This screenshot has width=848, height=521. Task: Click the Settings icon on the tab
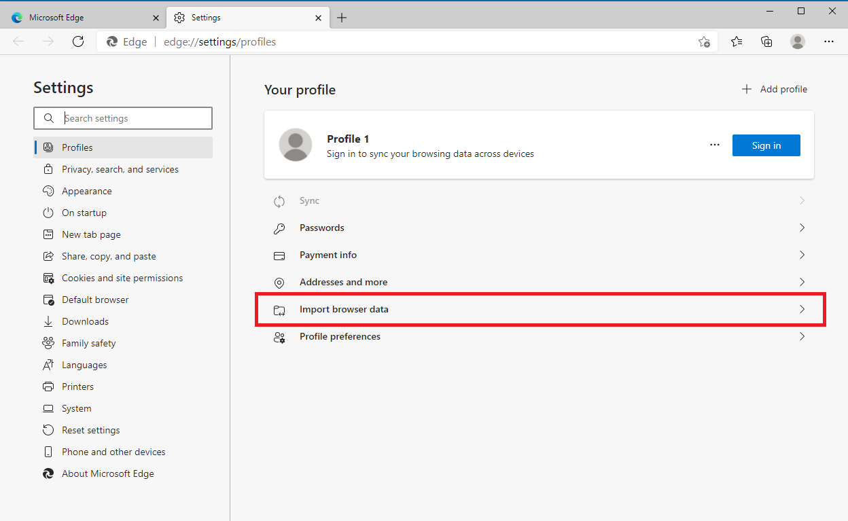tap(179, 18)
